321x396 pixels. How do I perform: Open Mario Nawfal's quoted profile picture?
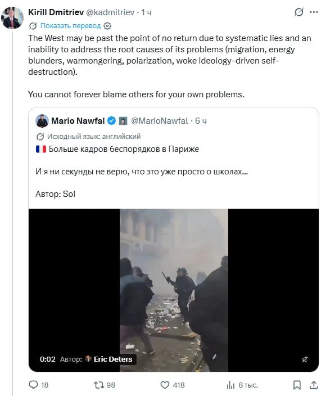[42, 121]
